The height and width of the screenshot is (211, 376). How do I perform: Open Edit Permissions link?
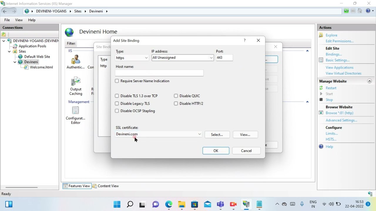pyautogui.click(x=339, y=41)
